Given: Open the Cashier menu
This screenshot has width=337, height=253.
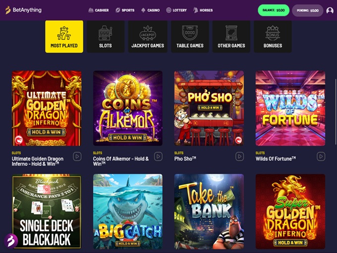Looking at the screenshot, I should (x=99, y=10).
